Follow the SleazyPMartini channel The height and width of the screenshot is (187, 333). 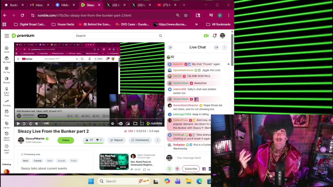click(66, 140)
